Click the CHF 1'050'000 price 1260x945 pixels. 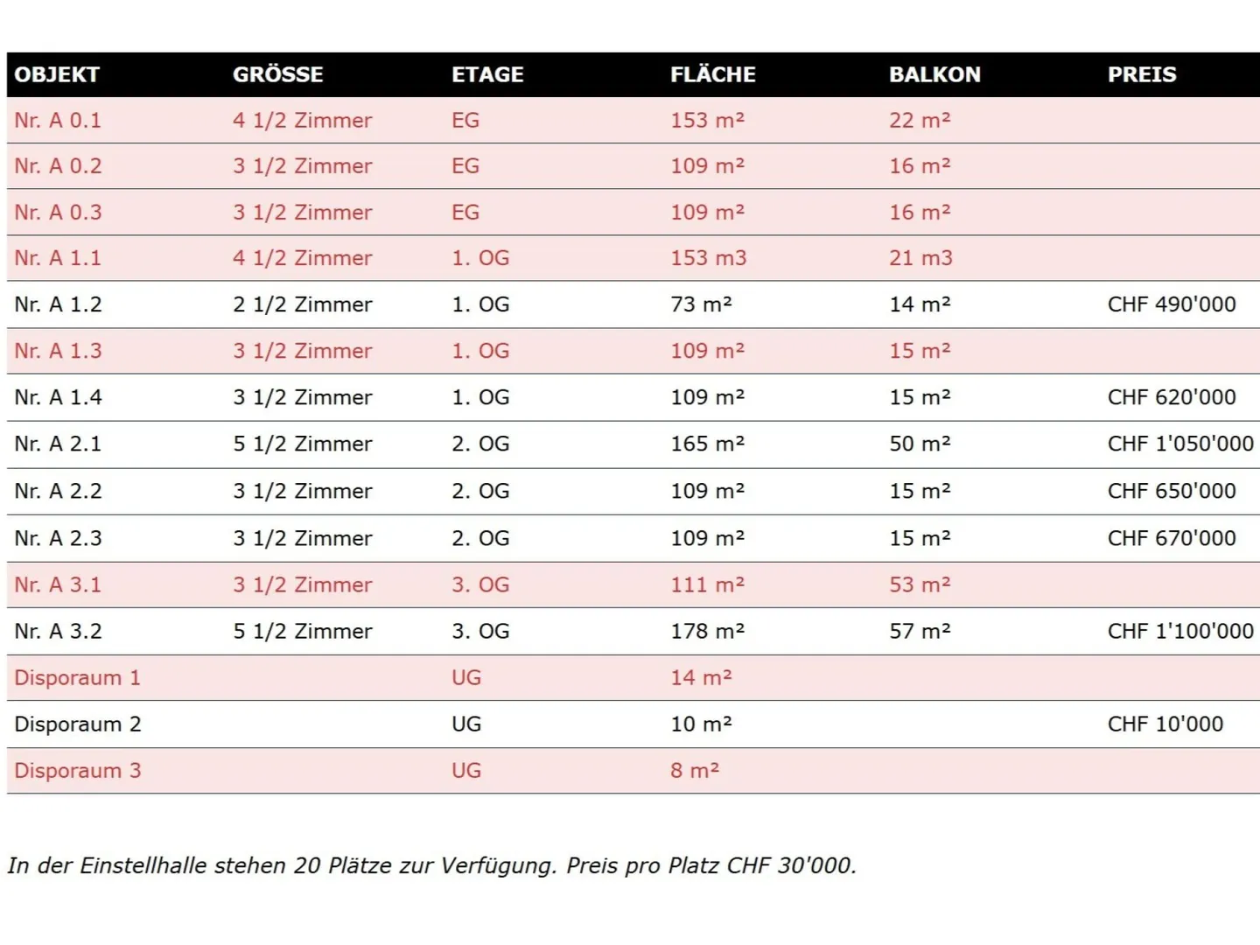1180,444
